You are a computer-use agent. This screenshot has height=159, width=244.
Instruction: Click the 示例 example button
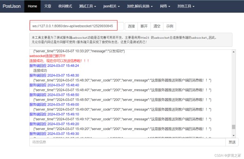click(170, 26)
